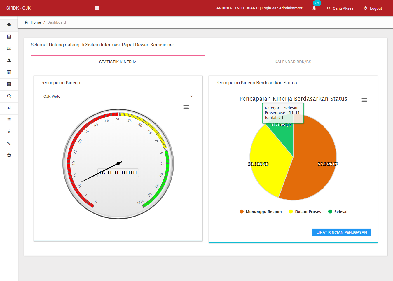The image size is (393, 281).
Task: Open the open-book icon in the sidebar
Action: 9,48
